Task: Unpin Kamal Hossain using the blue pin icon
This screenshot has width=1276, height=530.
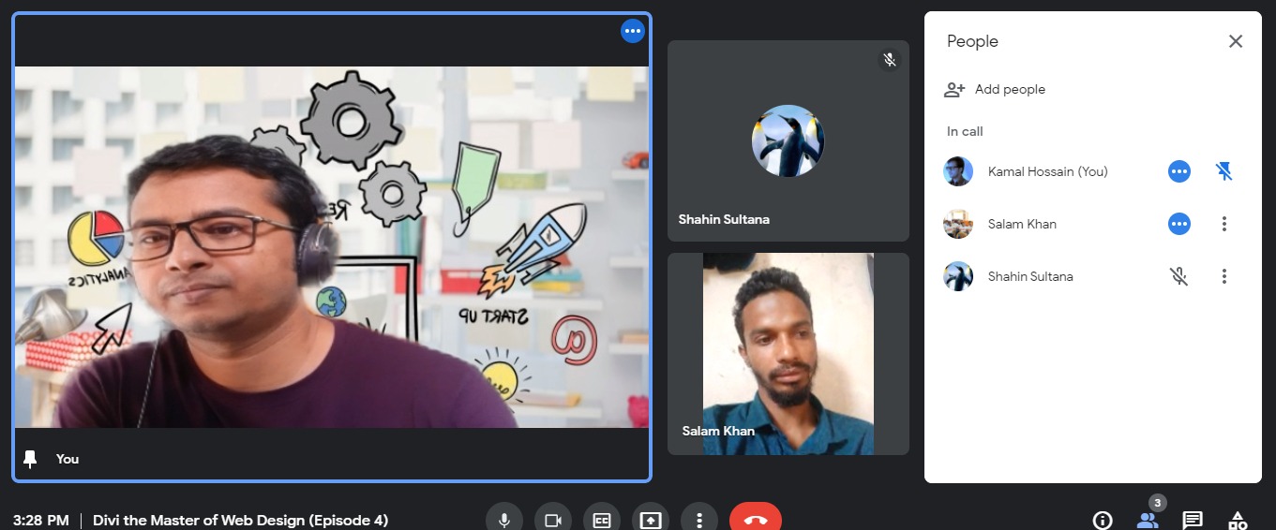Action: 1223,171
